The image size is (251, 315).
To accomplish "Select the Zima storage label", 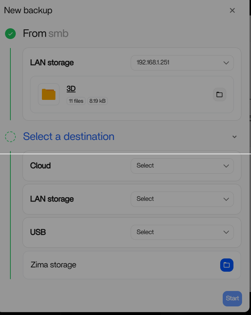I will (53, 265).
